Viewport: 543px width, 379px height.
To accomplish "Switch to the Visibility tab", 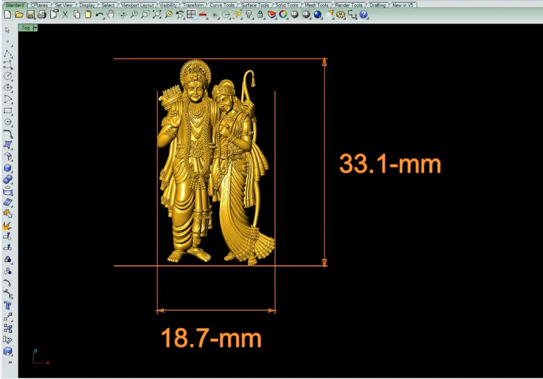I will pyautogui.click(x=168, y=5).
